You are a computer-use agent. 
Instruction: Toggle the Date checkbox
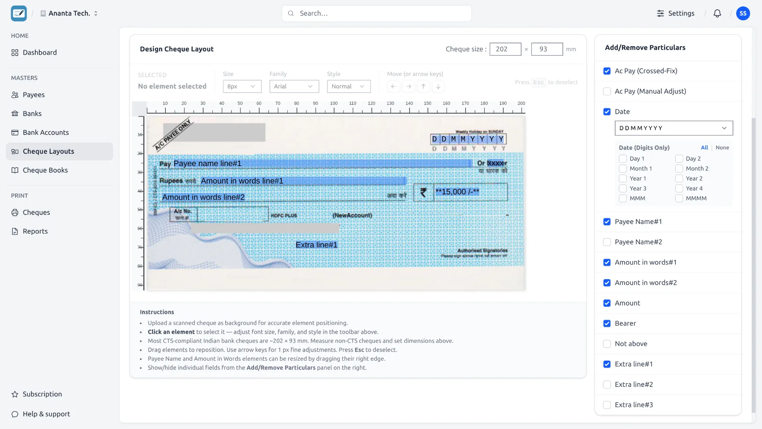(607, 112)
